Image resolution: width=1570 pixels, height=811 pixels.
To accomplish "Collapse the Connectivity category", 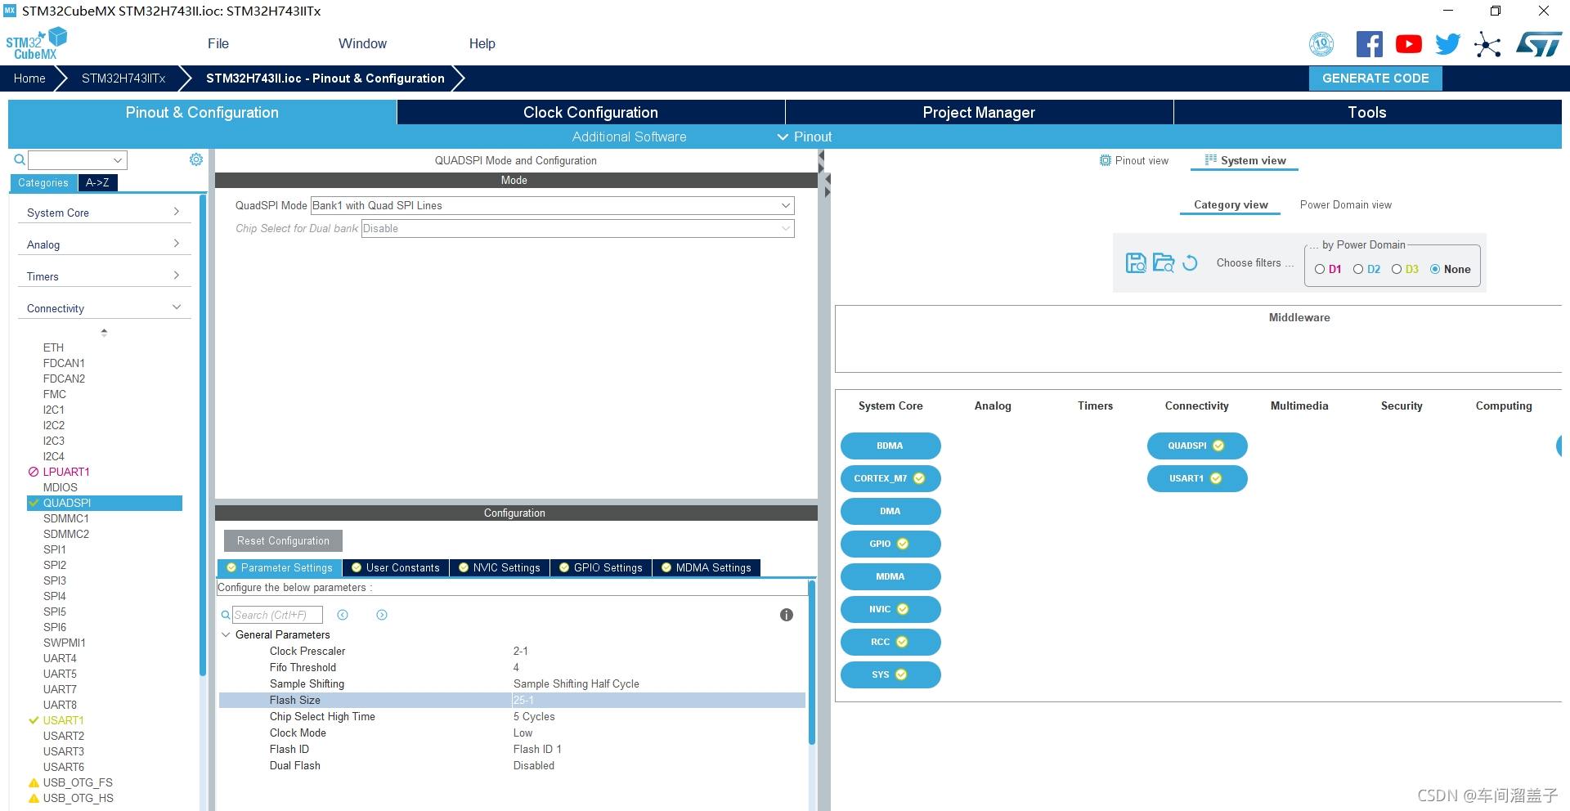I will click(x=104, y=307).
